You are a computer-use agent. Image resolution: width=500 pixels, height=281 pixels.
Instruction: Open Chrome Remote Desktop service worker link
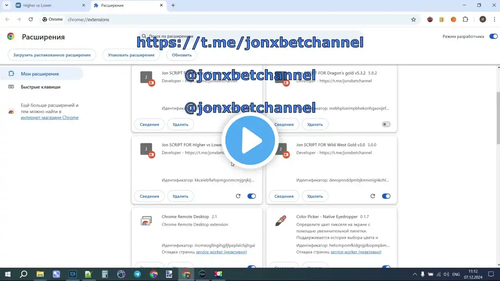(221, 252)
